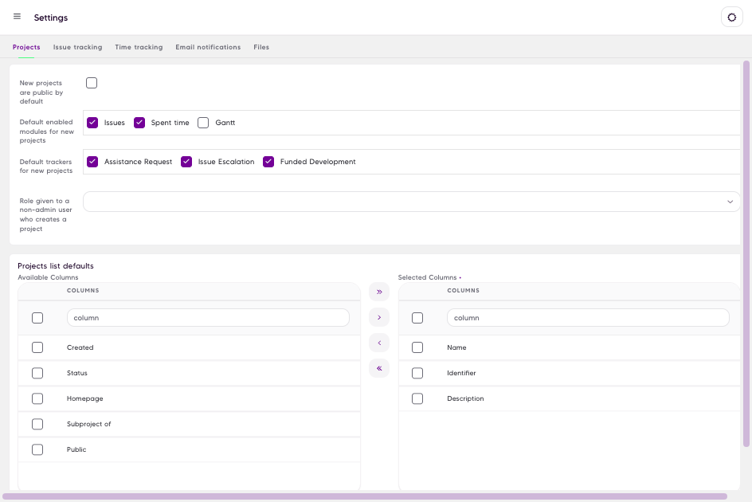Check the Public column checkbox
The width and height of the screenshot is (752, 502).
[x=37, y=449]
